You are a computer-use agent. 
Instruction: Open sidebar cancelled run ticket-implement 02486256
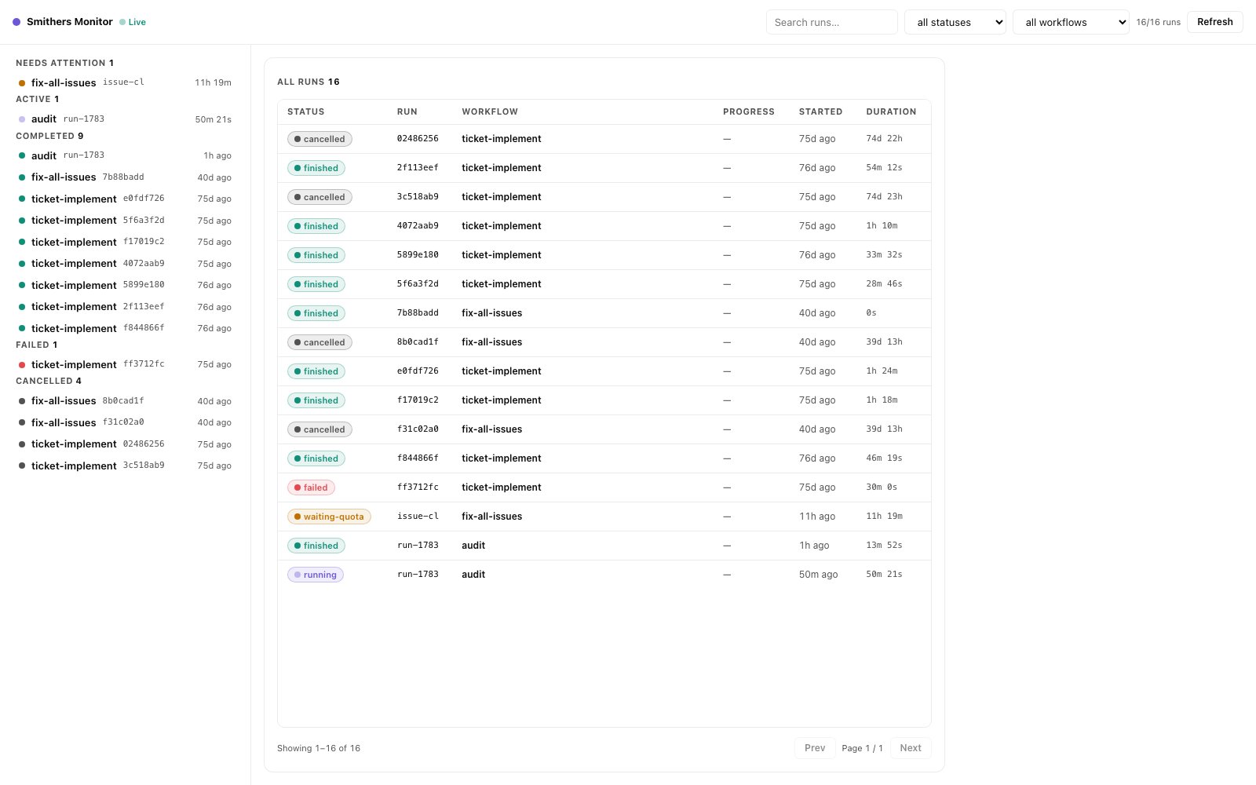[125, 444]
